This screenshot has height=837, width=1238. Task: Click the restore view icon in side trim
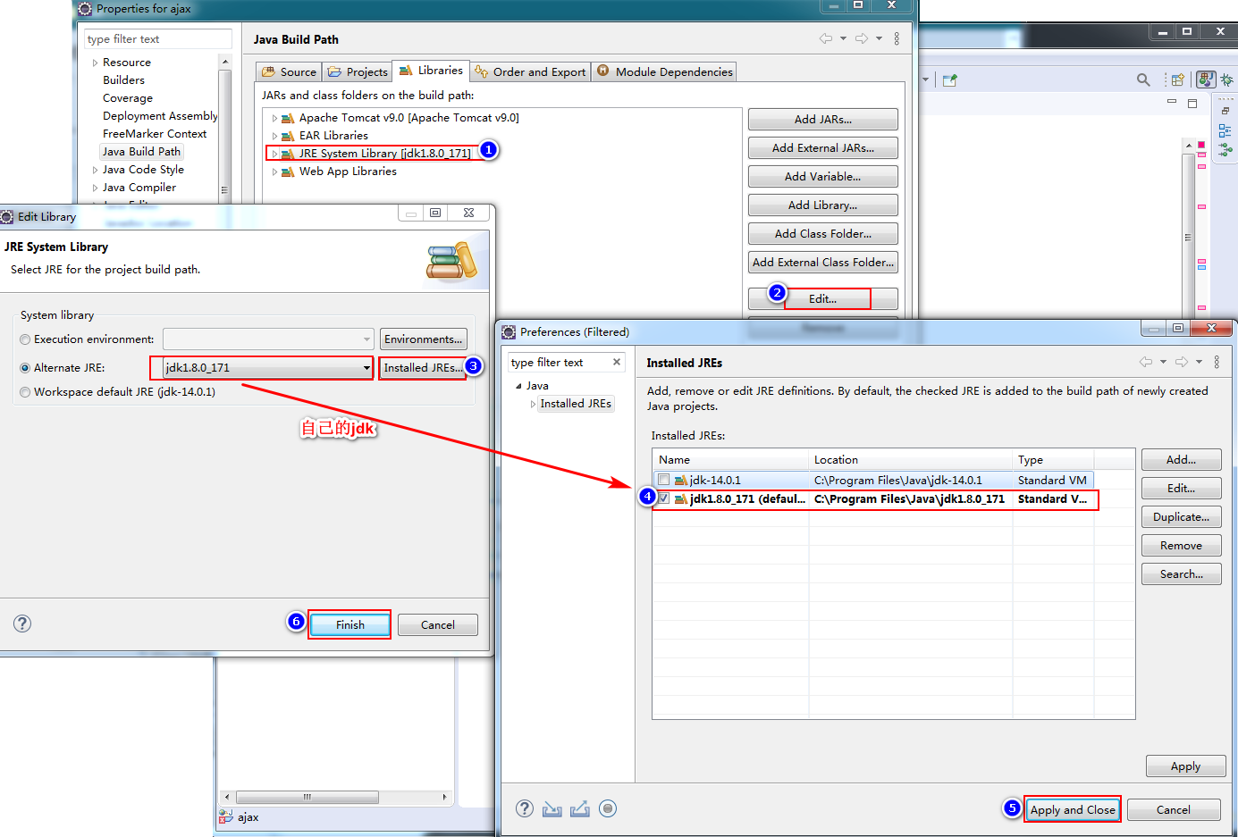1225,111
